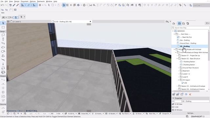Open the Document menu
The image size is (210, 118).
click(24, 1)
